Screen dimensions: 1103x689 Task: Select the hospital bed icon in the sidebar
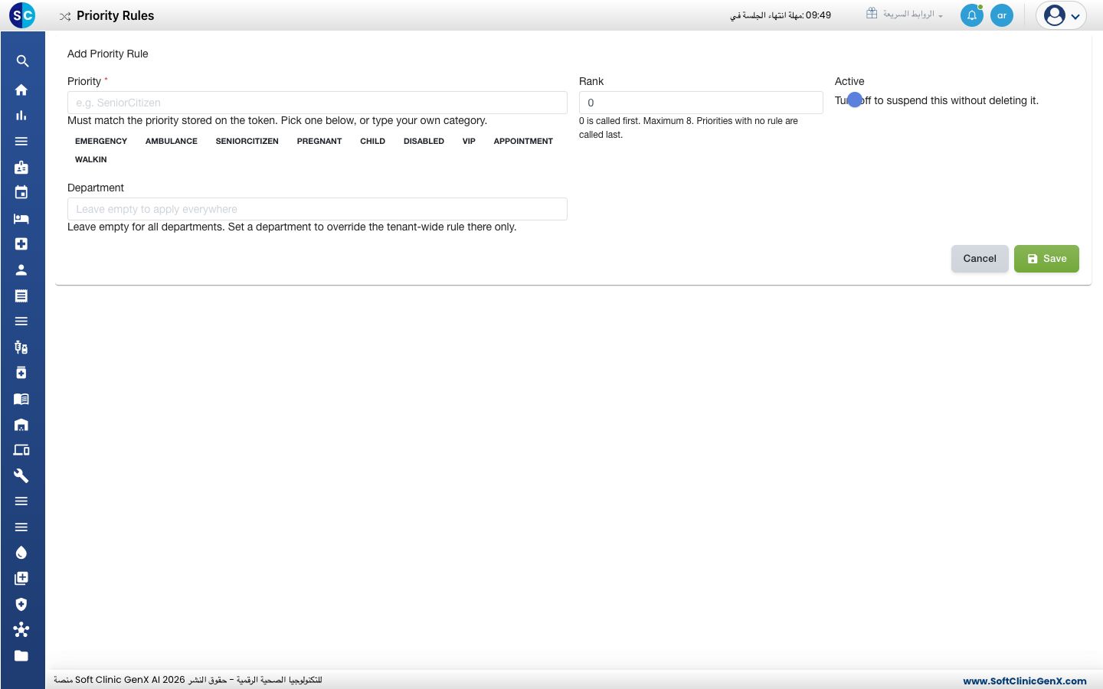point(21,218)
